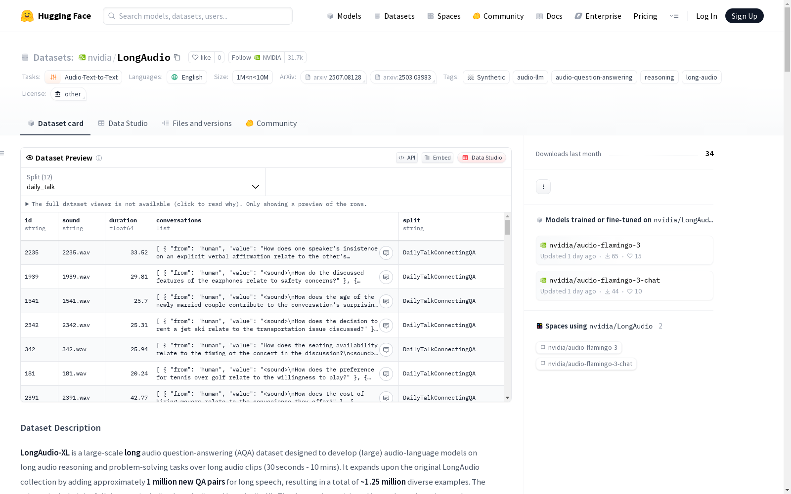Go to Models in top navigation

pyautogui.click(x=344, y=16)
